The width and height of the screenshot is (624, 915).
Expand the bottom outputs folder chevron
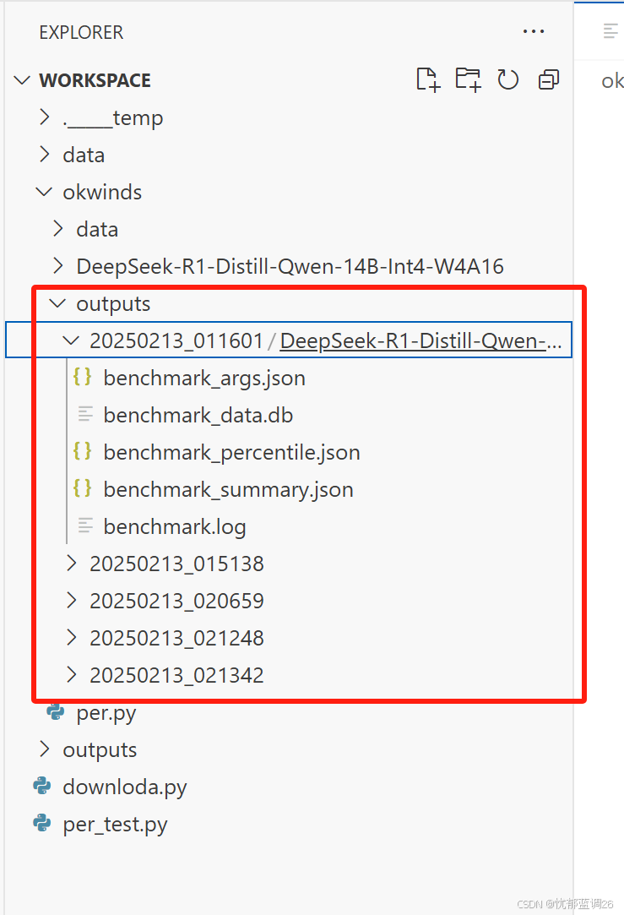click(x=44, y=749)
